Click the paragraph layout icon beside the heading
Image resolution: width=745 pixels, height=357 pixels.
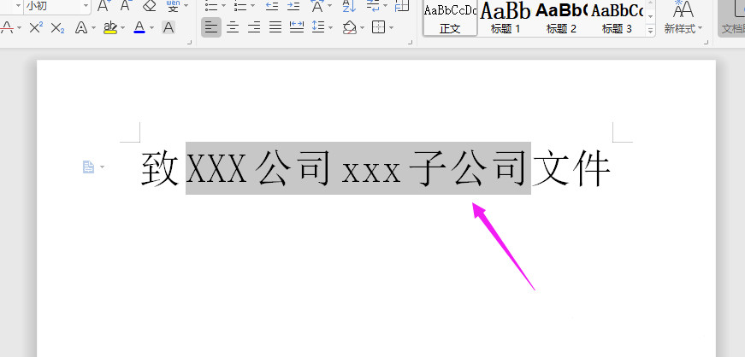coord(89,167)
